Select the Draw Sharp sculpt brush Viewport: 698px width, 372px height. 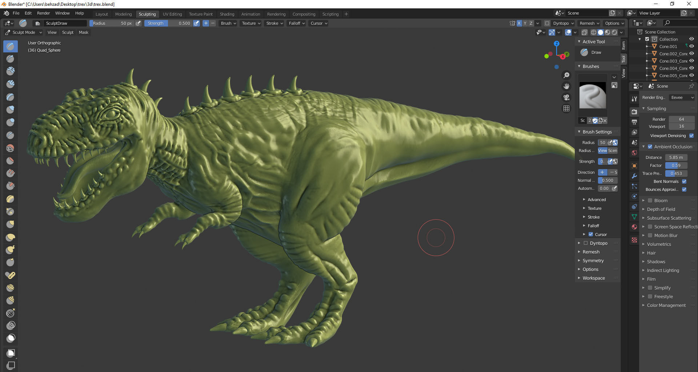(x=11, y=59)
